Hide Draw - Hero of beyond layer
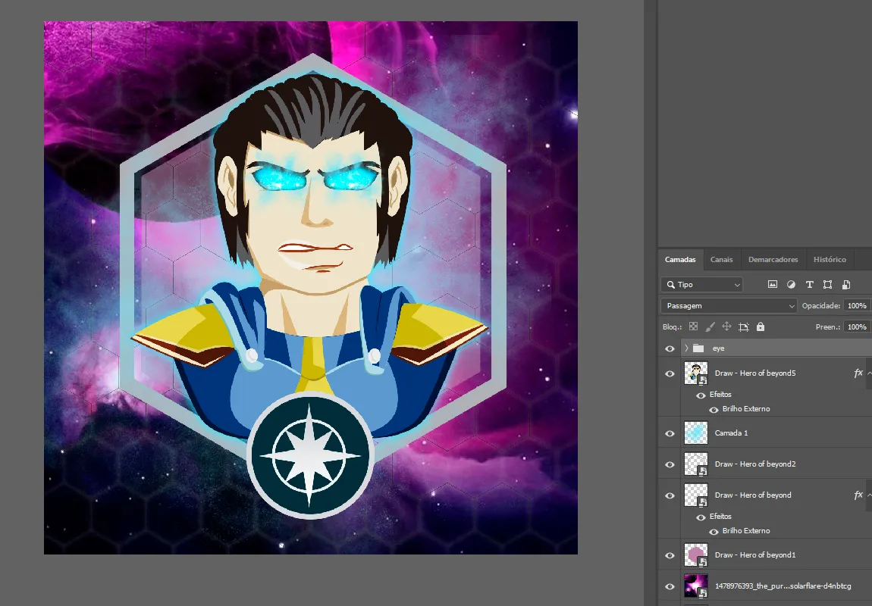872x606 pixels. click(x=670, y=495)
